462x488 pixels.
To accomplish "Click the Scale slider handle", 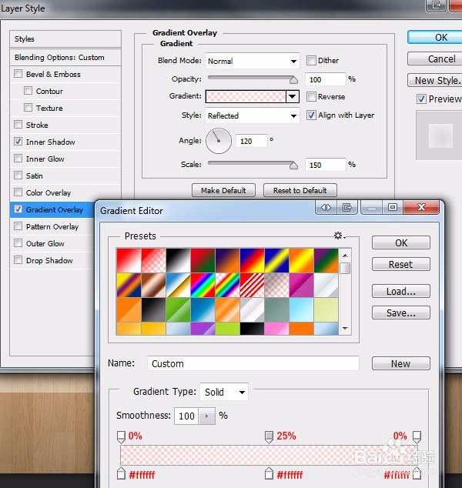I will (293, 165).
